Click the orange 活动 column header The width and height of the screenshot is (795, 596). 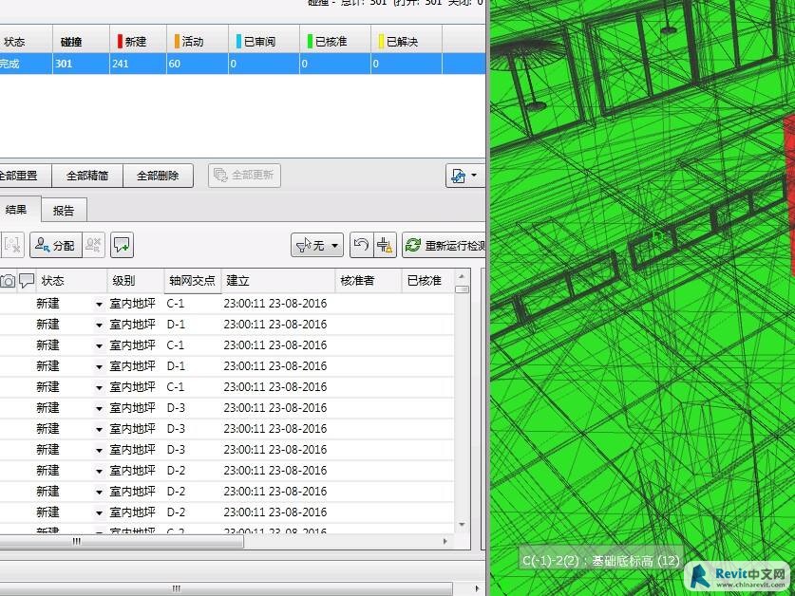(192, 42)
